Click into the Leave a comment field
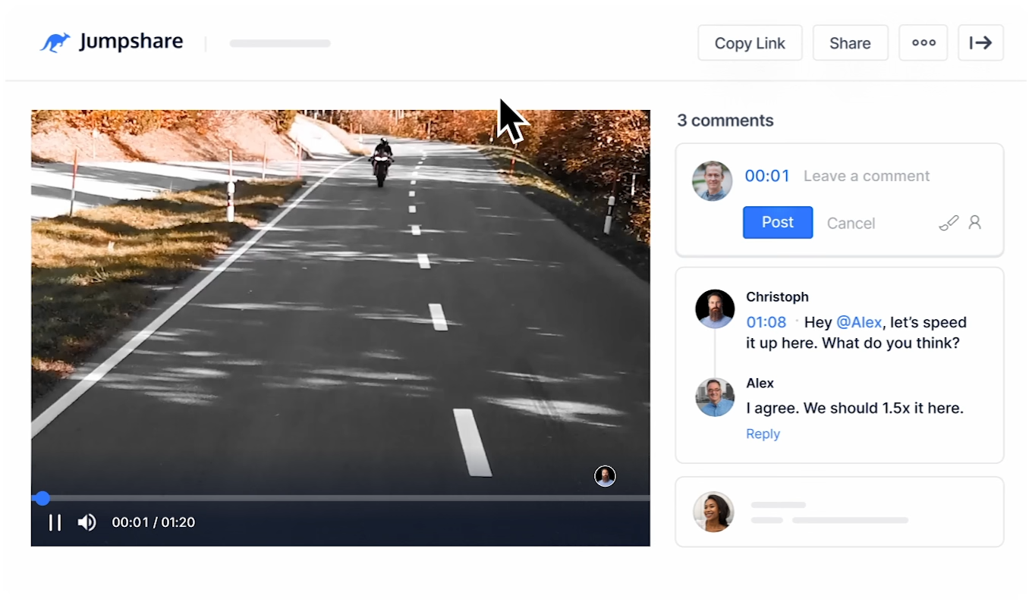 click(867, 176)
